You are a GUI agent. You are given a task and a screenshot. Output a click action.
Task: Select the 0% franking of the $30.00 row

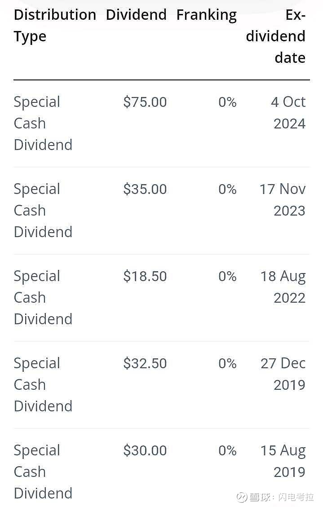click(227, 450)
